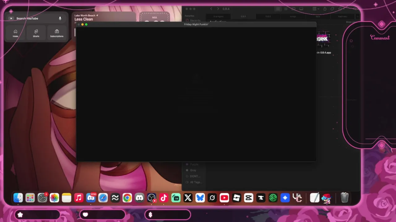Viewport: 396px width, 222px height.
Task: Click the Friday Night Funkin' window title bar
Action: [196, 24]
